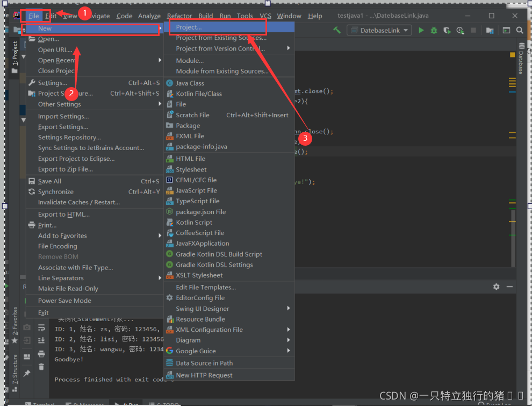Click yellow inspection indicator in editor corner

click(512, 55)
